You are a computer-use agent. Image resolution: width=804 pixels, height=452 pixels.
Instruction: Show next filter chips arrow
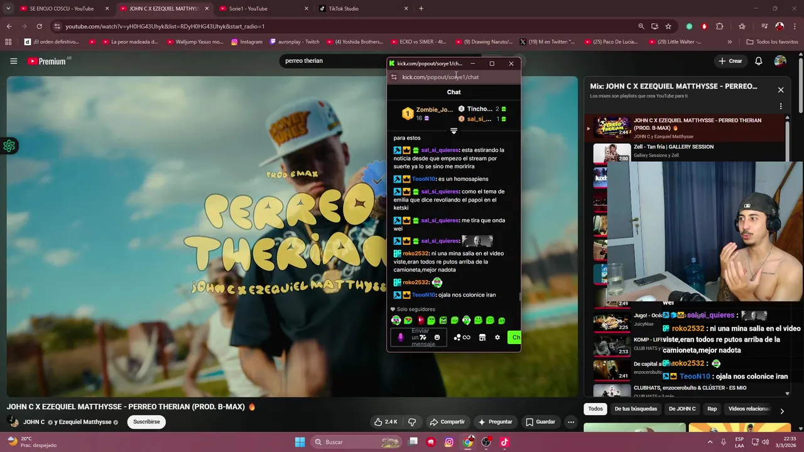(782, 411)
